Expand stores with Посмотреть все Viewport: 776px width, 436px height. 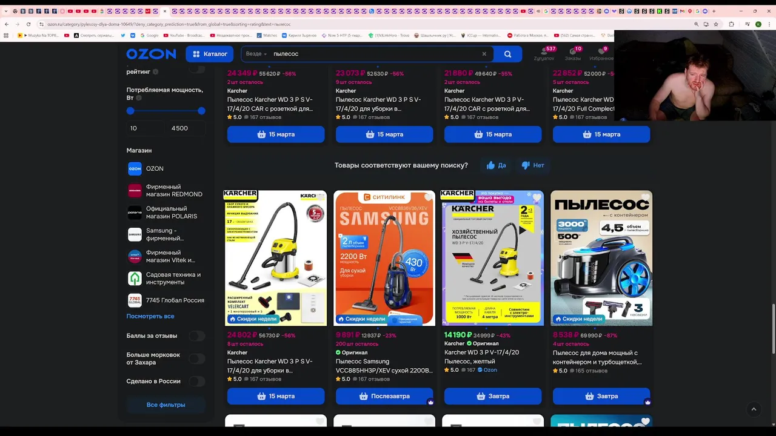(150, 316)
